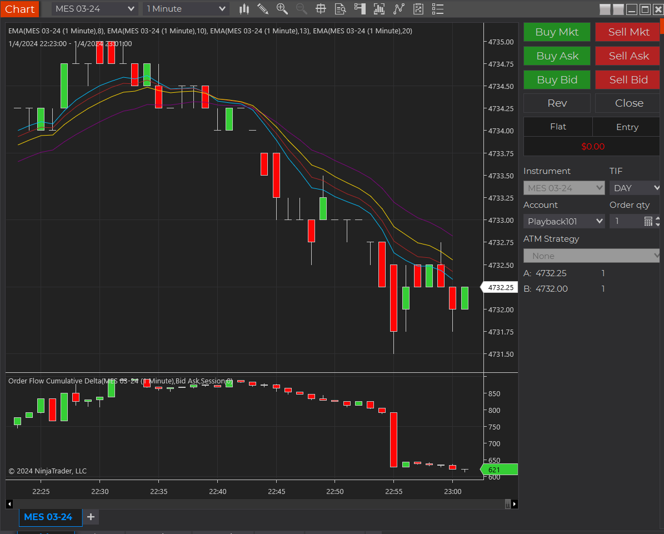Click the Buy Mkt button

[557, 32]
